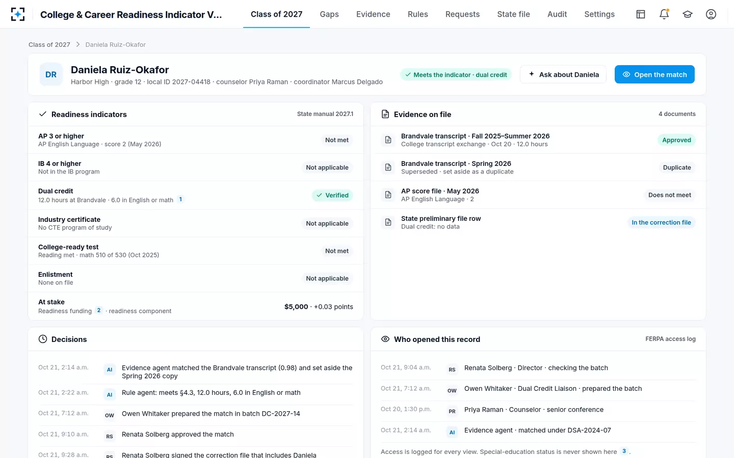Click the Readiness indicators checkmark icon
This screenshot has width=734, height=458.
(x=43, y=114)
